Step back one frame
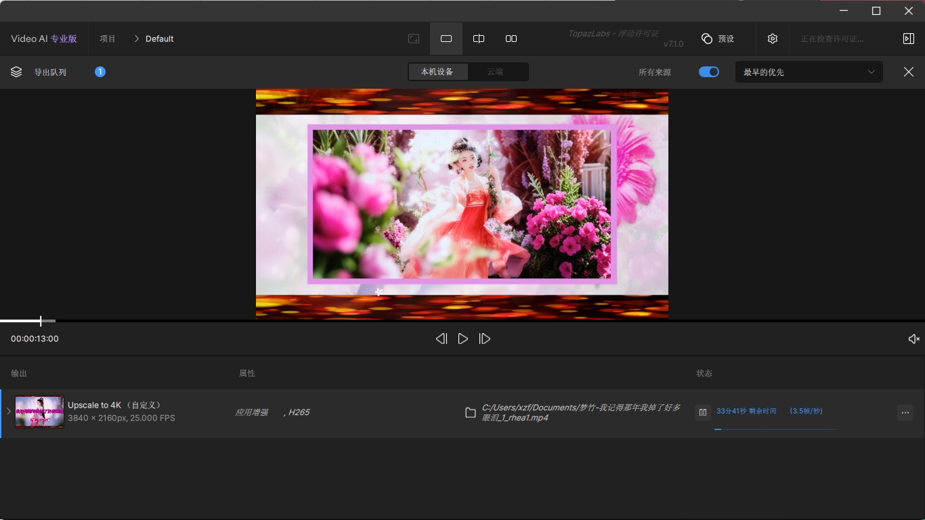This screenshot has width=925, height=520. click(x=442, y=339)
